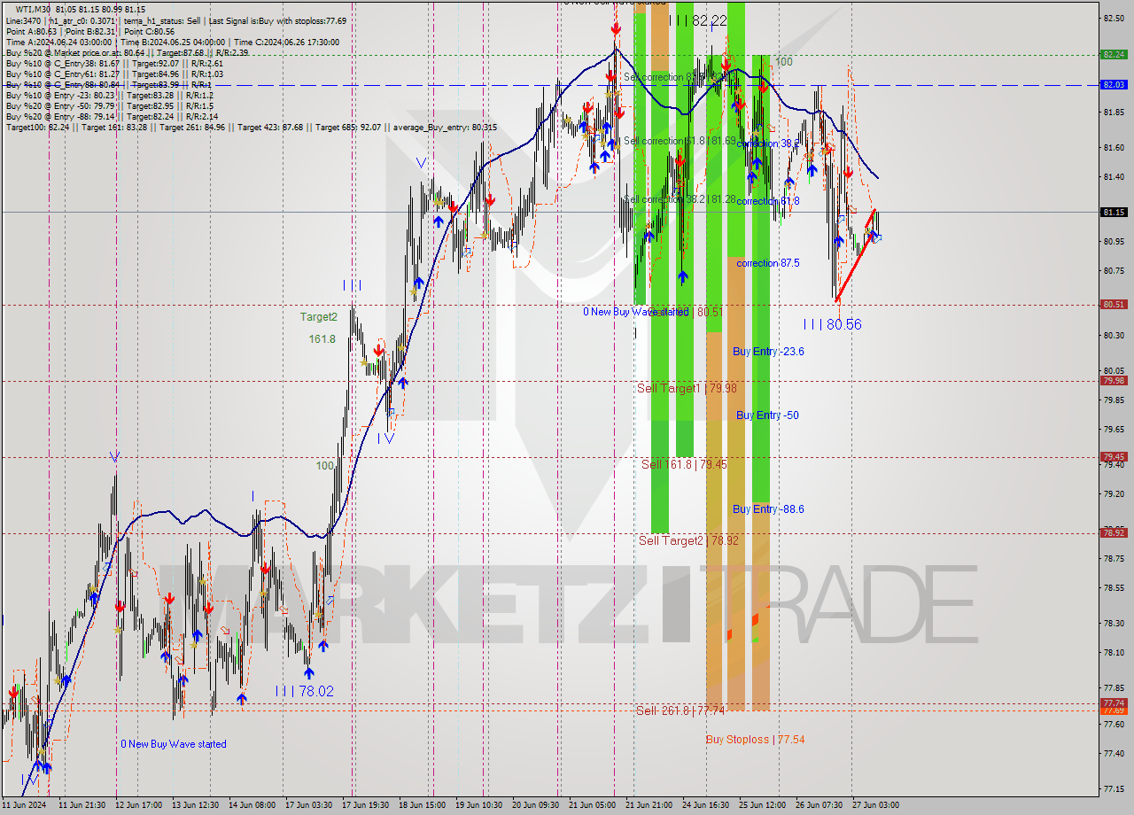
Task: Click the 'Buy Entry -23.6' label
Action: pyautogui.click(x=768, y=352)
